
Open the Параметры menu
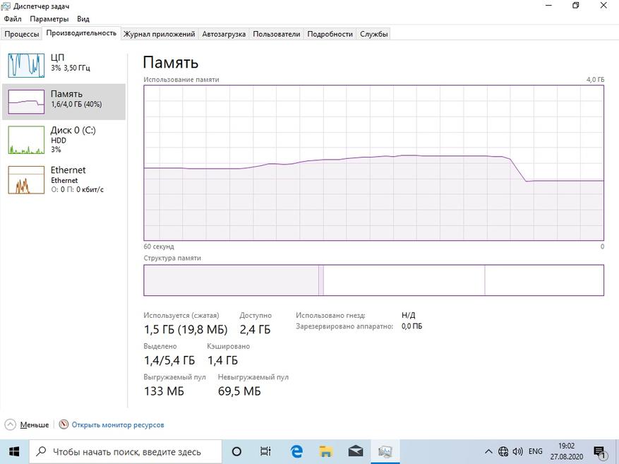[x=49, y=18]
